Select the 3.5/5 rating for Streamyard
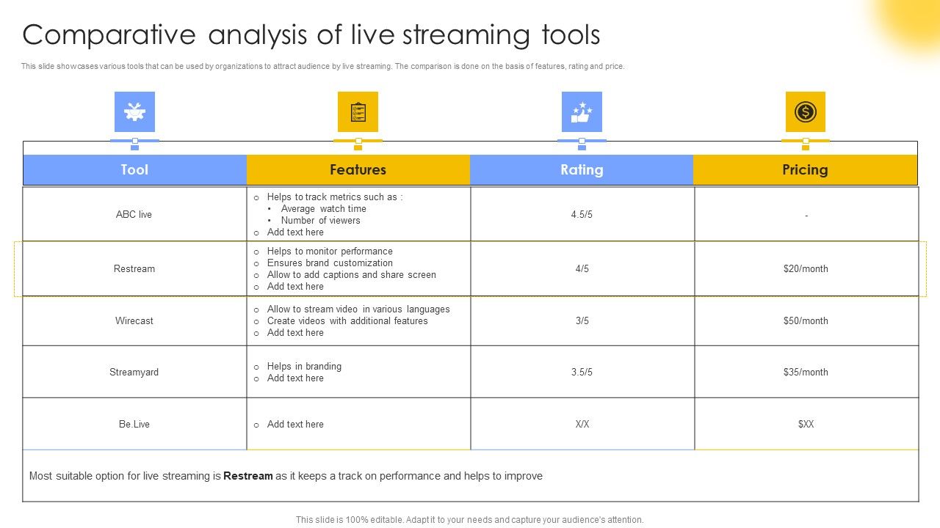The width and height of the screenshot is (940, 528). [582, 372]
